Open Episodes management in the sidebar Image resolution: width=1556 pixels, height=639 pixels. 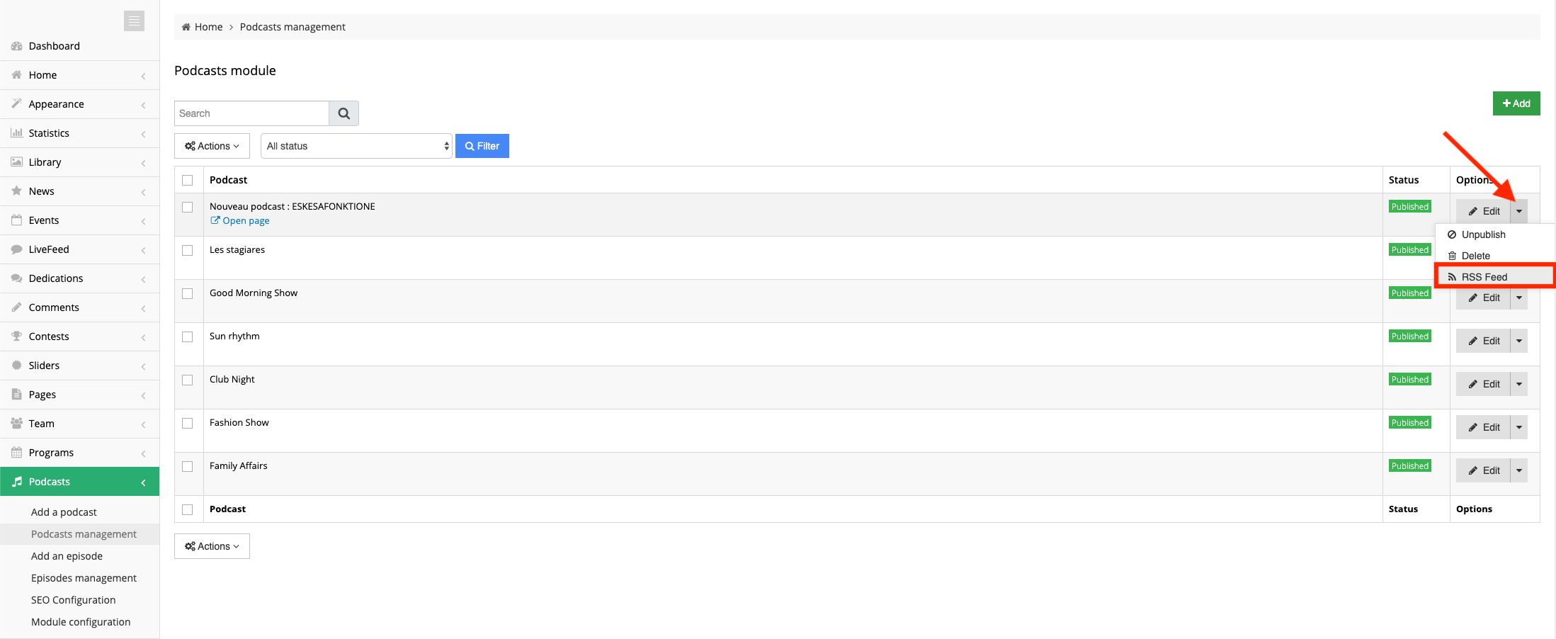coord(84,578)
